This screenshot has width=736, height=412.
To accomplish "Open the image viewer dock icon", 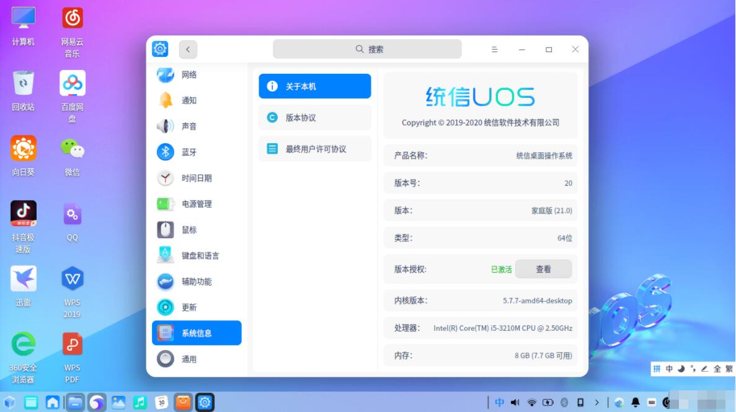I will pos(118,402).
